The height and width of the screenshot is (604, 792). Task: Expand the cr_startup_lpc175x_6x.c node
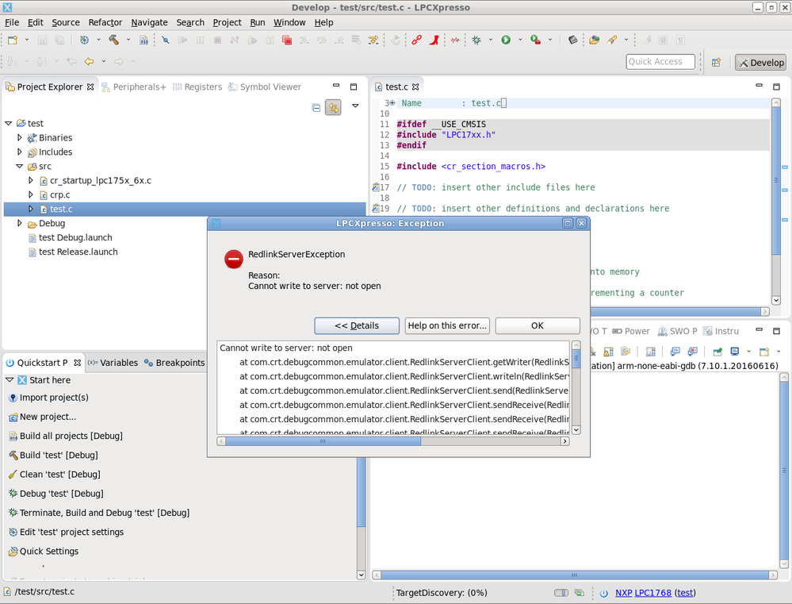[x=30, y=180]
